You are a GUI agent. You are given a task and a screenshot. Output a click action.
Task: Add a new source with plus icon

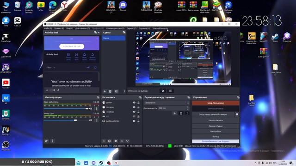(x=104, y=141)
